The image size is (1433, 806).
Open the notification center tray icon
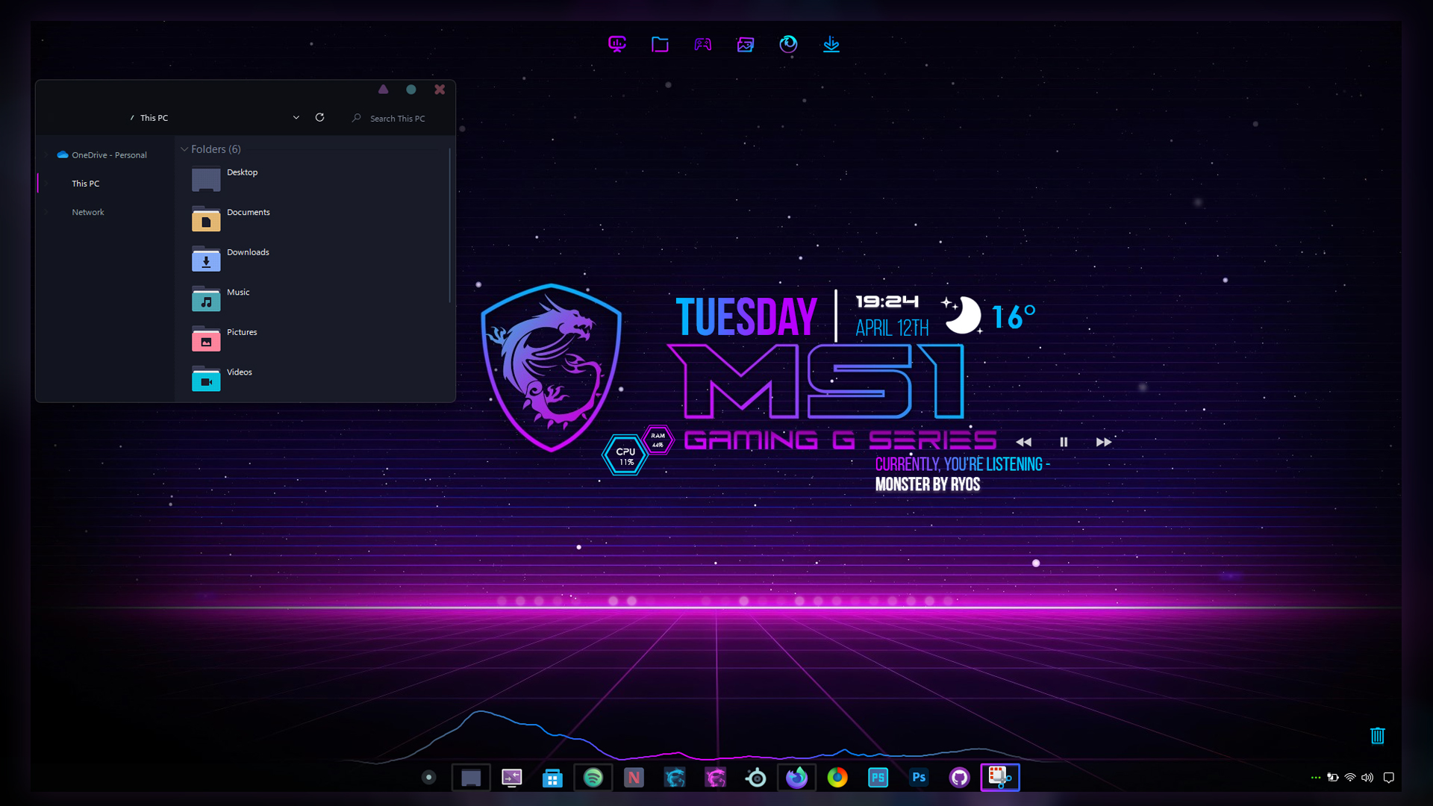(x=1389, y=778)
